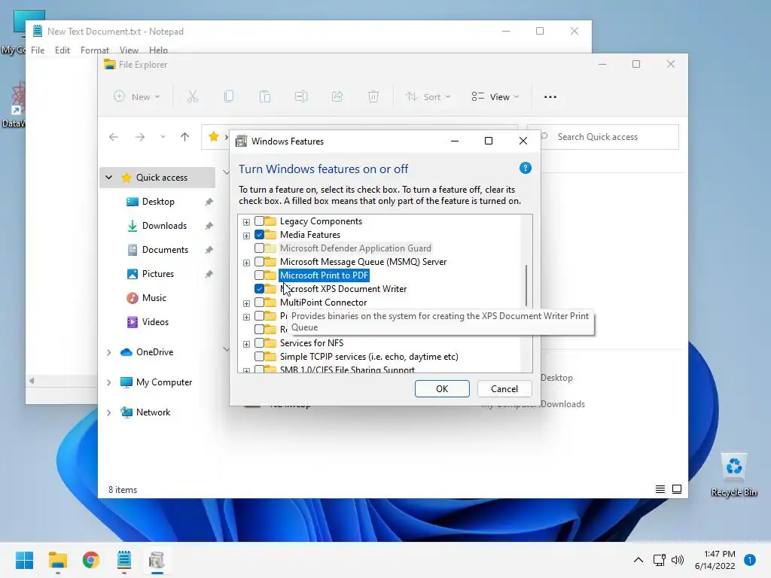Uncheck the Microsoft XPS Document Writer checkbox
Image resolution: width=771 pixels, height=578 pixels.
pos(259,288)
